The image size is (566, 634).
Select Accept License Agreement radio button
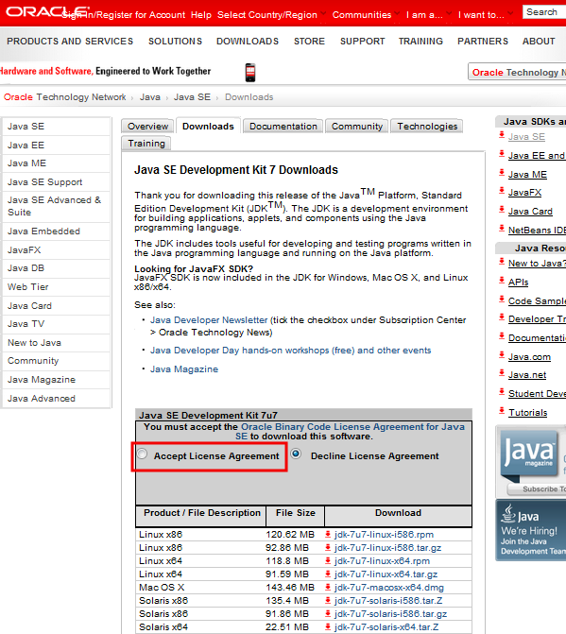tap(142, 454)
